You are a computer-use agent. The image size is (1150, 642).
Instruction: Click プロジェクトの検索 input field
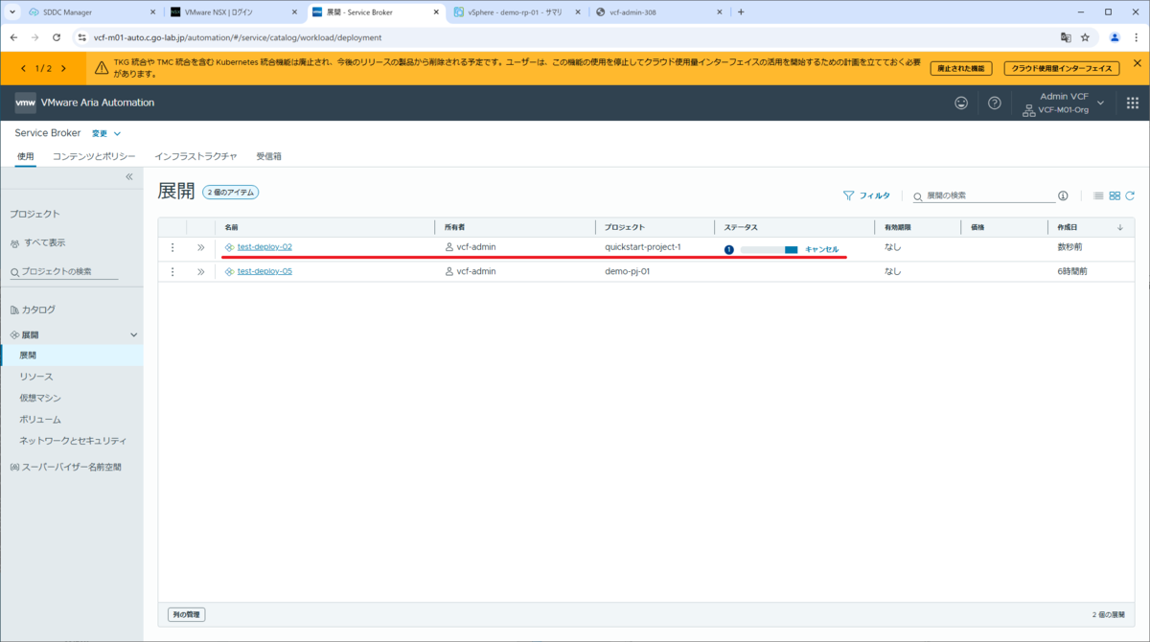click(x=69, y=271)
